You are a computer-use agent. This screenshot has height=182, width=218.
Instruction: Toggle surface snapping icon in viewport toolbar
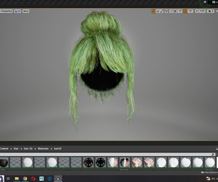[x=171, y=11]
